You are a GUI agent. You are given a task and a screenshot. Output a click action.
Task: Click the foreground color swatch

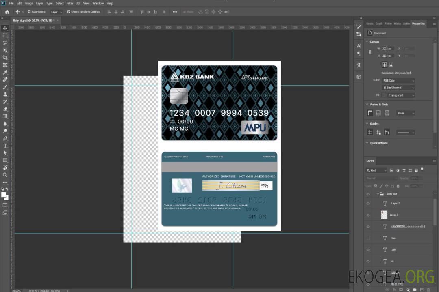4,195
